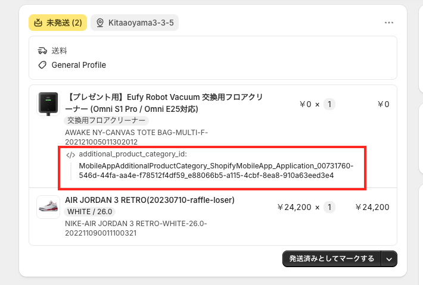Click the shipping truck icon next to 送料
This screenshot has width=423, height=285.
[42, 51]
